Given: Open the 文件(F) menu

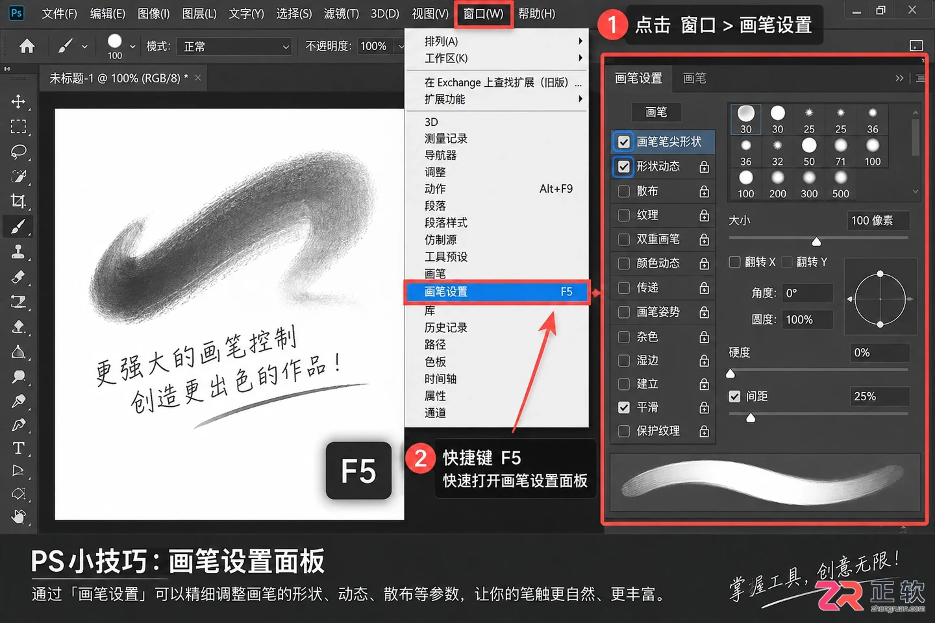Looking at the screenshot, I should pos(60,14).
